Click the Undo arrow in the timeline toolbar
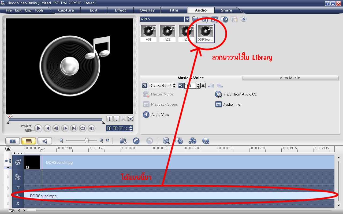Viewport: 343px width, 214px height. click(x=136, y=141)
